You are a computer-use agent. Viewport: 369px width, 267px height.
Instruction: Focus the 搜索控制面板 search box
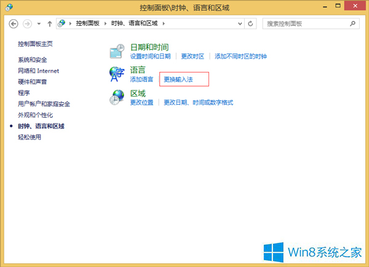(x=311, y=23)
